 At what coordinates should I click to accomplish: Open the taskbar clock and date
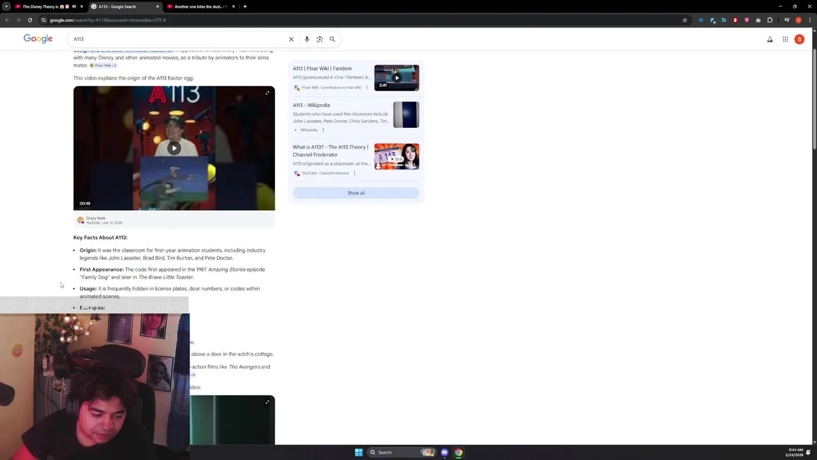coord(795,452)
